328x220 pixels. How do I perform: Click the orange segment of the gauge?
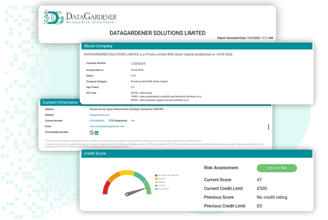(114, 177)
